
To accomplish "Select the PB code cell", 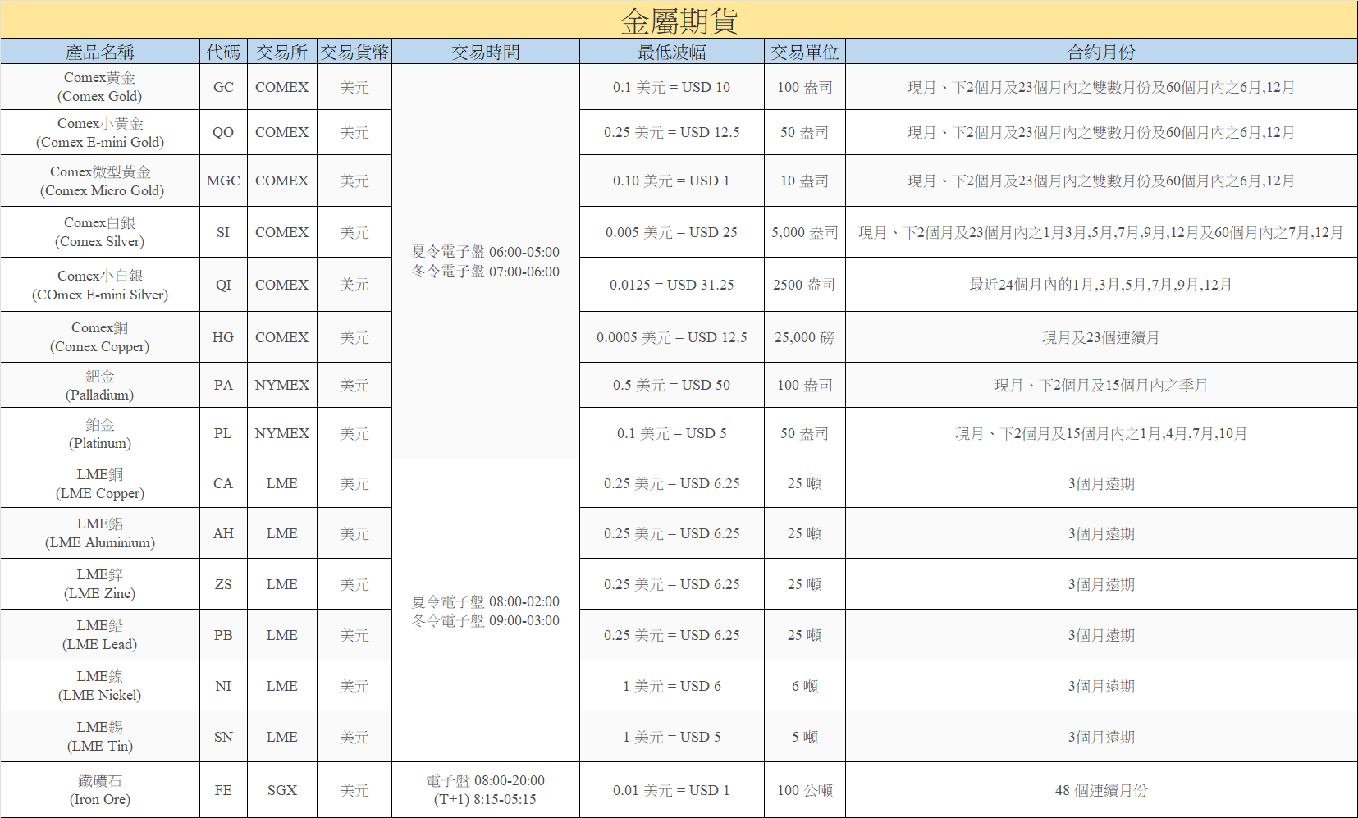I will pyautogui.click(x=223, y=635).
